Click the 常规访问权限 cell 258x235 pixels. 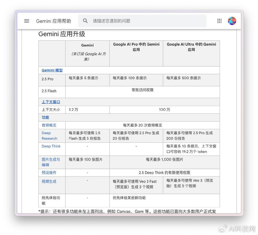(143, 92)
